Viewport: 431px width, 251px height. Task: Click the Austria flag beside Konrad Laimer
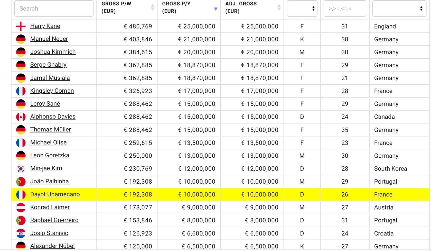(x=21, y=208)
